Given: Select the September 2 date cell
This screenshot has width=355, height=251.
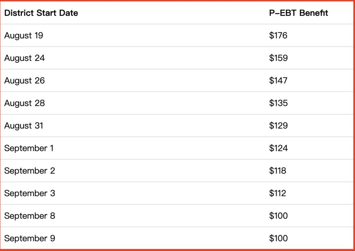Looking at the screenshot, I should click(29, 171).
